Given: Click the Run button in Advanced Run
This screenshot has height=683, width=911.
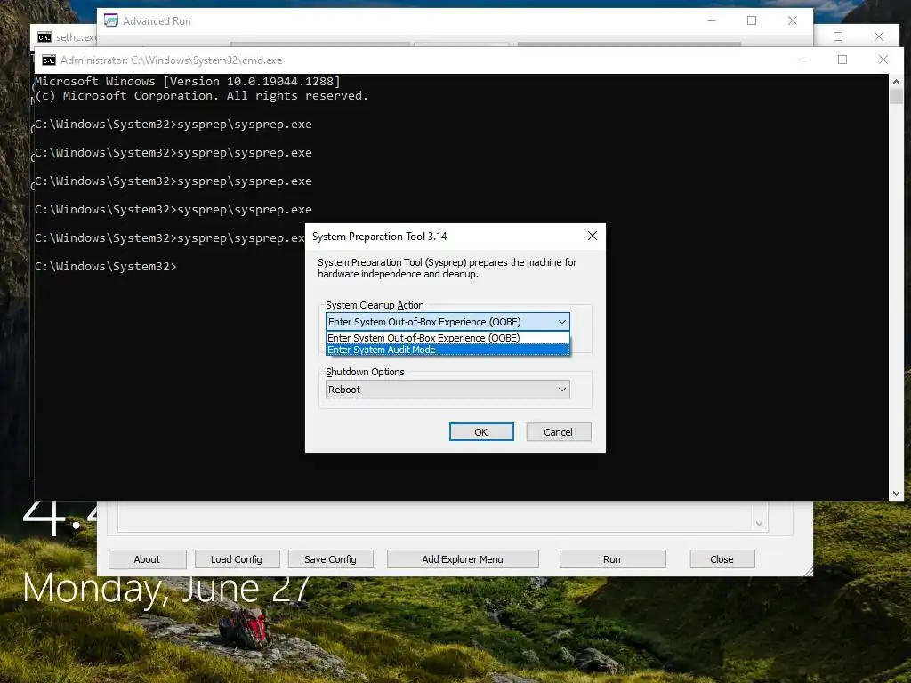Looking at the screenshot, I should pyautogui.click(x=612, y=559).
